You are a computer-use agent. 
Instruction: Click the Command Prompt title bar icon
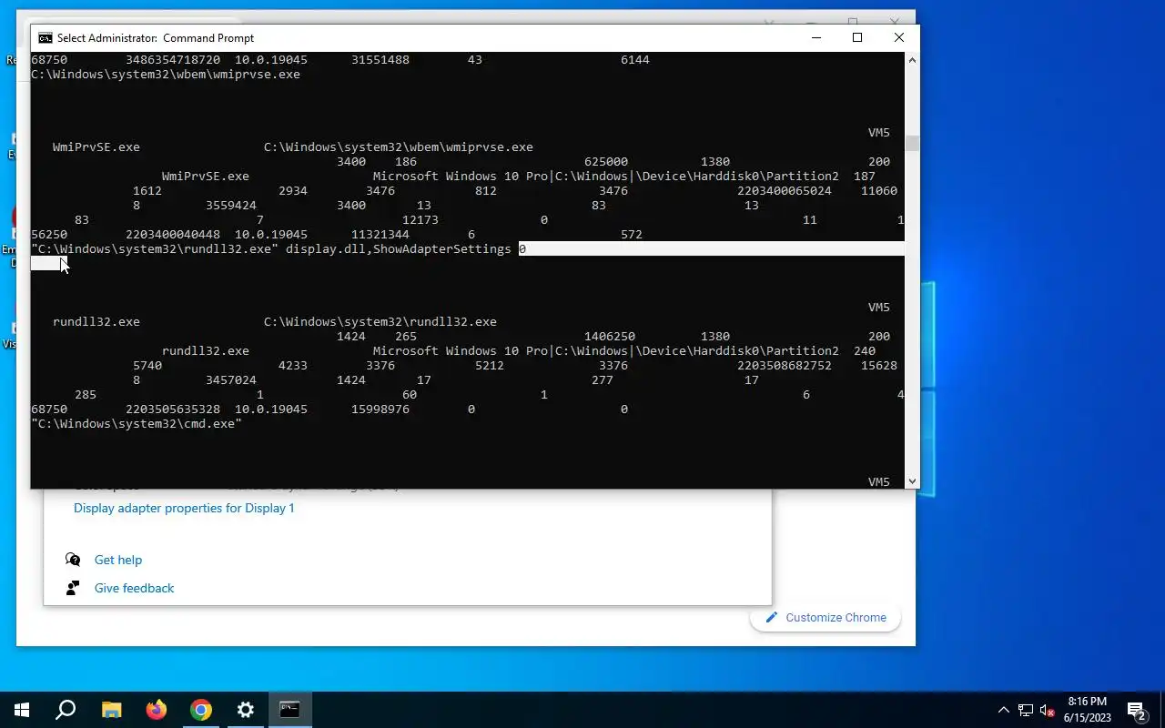(45, 38)
